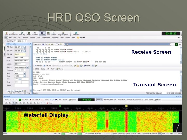Click the Send (F1) play button

[38, 66]
